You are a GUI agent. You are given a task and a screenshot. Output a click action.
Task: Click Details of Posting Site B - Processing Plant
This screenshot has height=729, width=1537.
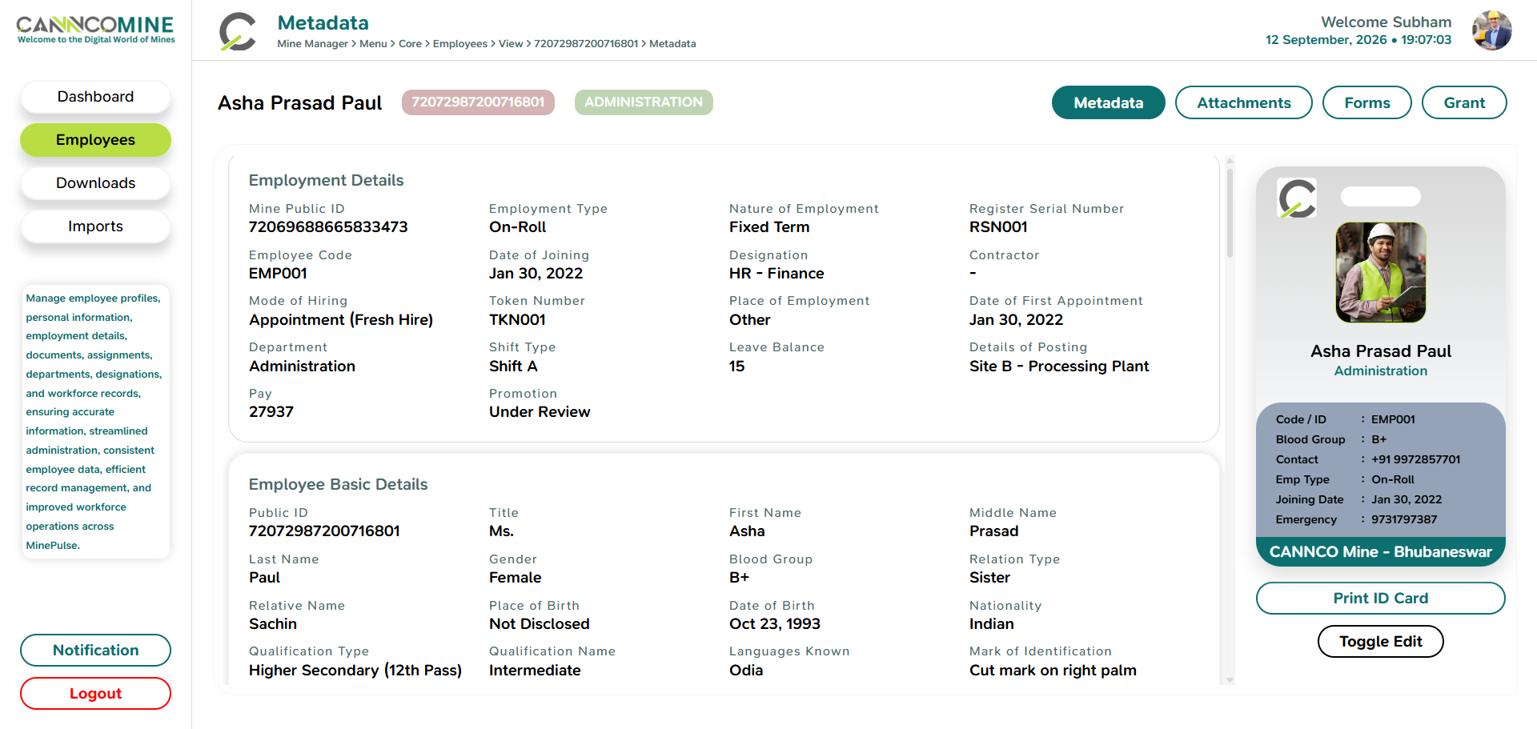(1059, 367)
